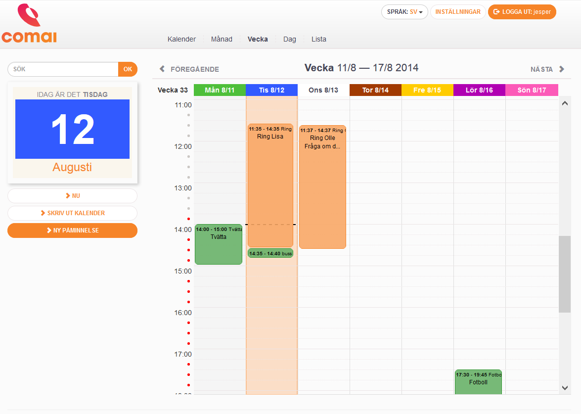This screenshot has height=414, width=581.
Task: Select Ons 8/13 day header
Action: (x=323, y=90)
